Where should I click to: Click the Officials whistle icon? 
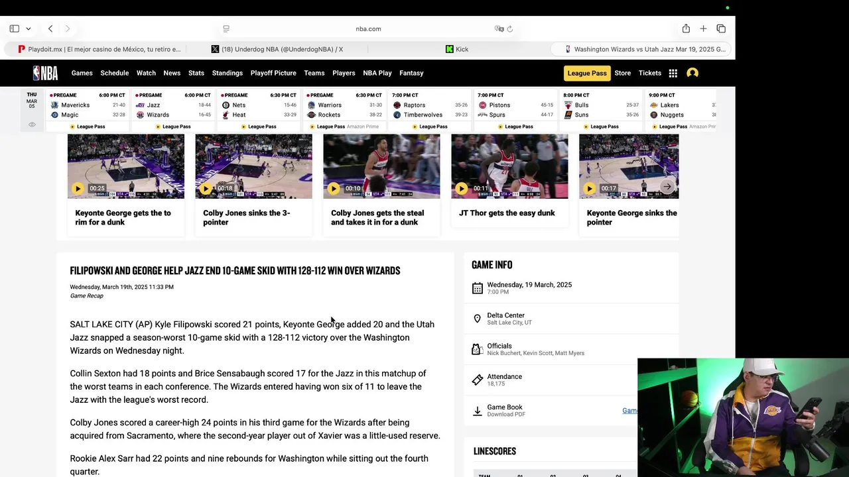(477, 349)
